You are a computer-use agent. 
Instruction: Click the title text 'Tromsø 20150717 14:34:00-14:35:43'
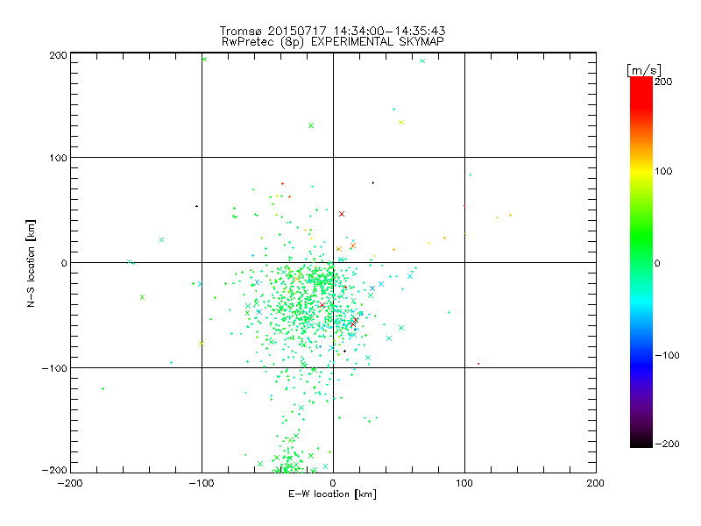tap(333, 31)
